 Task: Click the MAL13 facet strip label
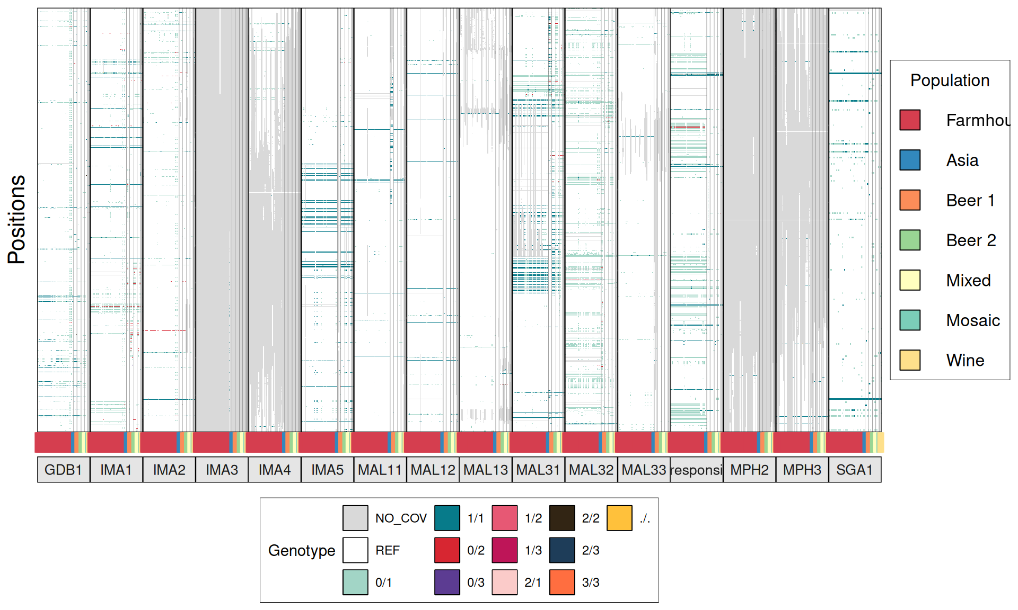pyautogui.click(x=485, y=470)
